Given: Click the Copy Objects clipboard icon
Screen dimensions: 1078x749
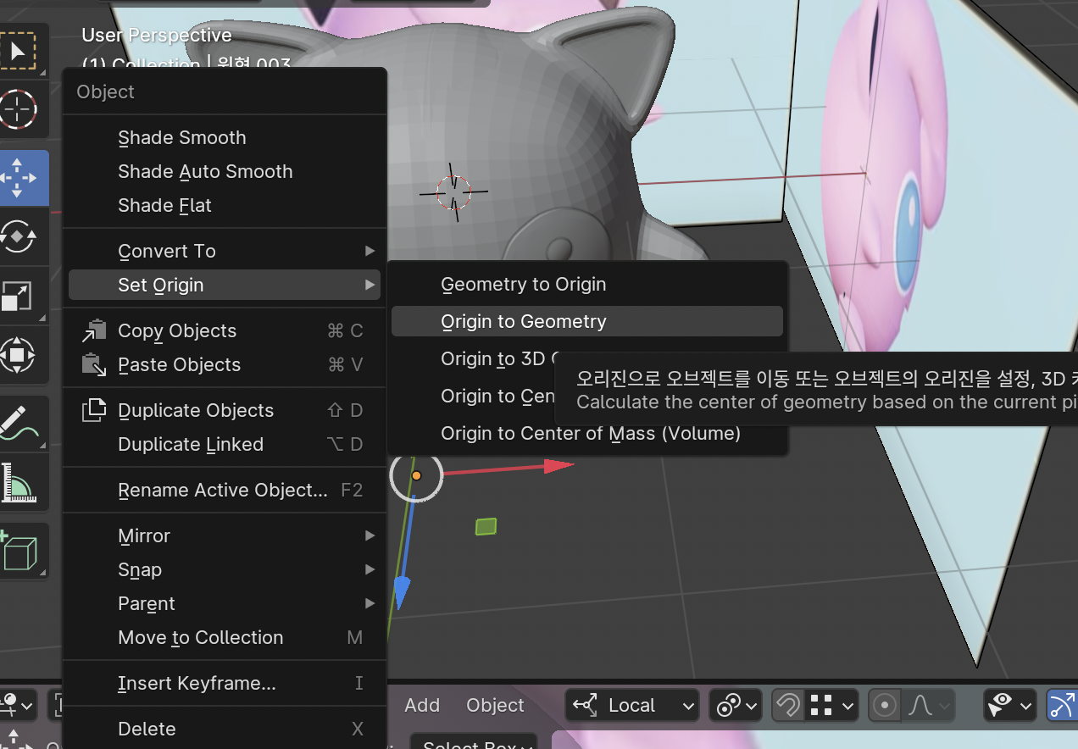Looking at the screenshot, I should click(94, 330).
